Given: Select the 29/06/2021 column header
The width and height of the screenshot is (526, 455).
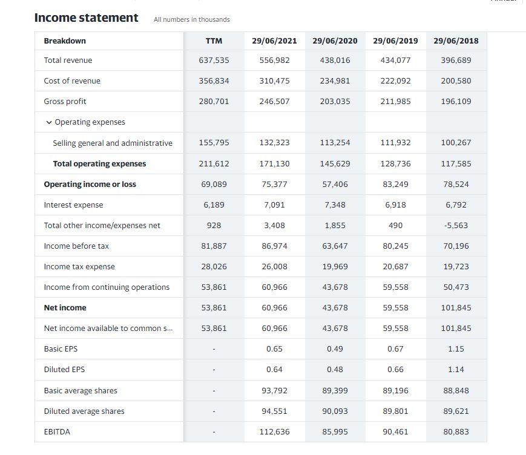Looking at the screenshot, I should [274, 41].
